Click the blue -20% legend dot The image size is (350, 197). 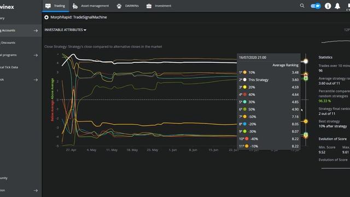pyautogui.click(x=245, y=124)
